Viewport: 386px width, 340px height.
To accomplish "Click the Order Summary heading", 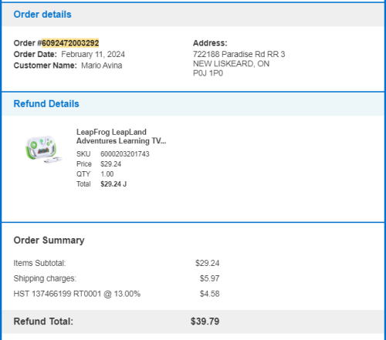I will point(49,241).
